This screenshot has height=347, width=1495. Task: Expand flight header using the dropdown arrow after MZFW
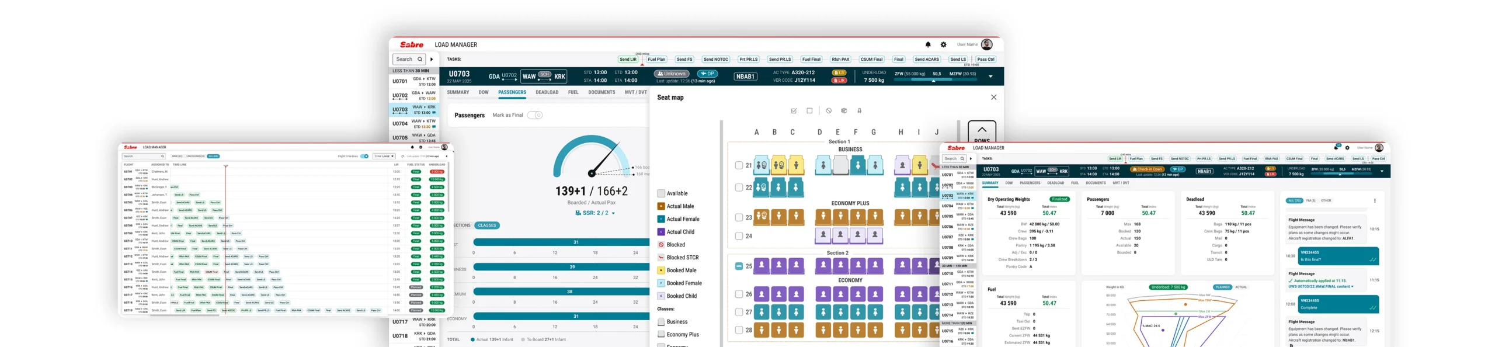click(990, 77)
